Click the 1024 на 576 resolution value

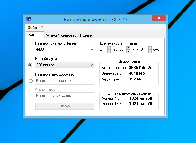coord(141,104)
